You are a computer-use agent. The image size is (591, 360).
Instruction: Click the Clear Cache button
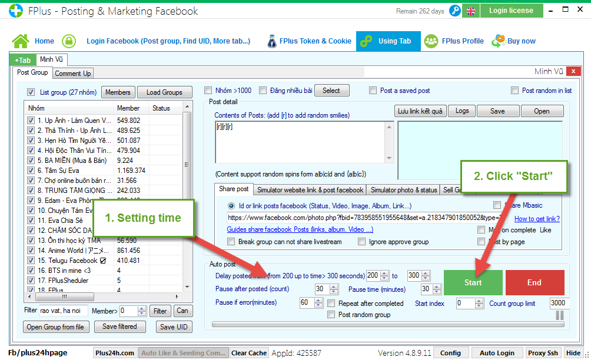(x=249, y=353)
